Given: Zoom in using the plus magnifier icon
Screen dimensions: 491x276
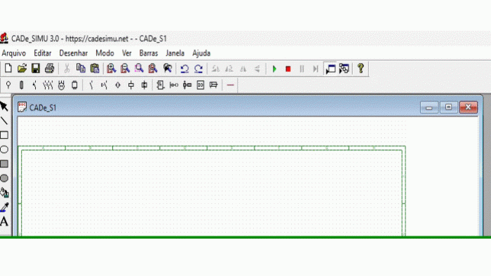Looking at the screenshot, I should click(111, 69).
